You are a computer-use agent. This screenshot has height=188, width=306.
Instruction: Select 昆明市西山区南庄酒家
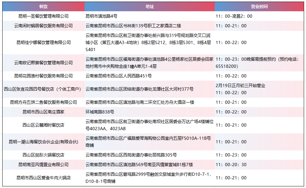point(44,112)
